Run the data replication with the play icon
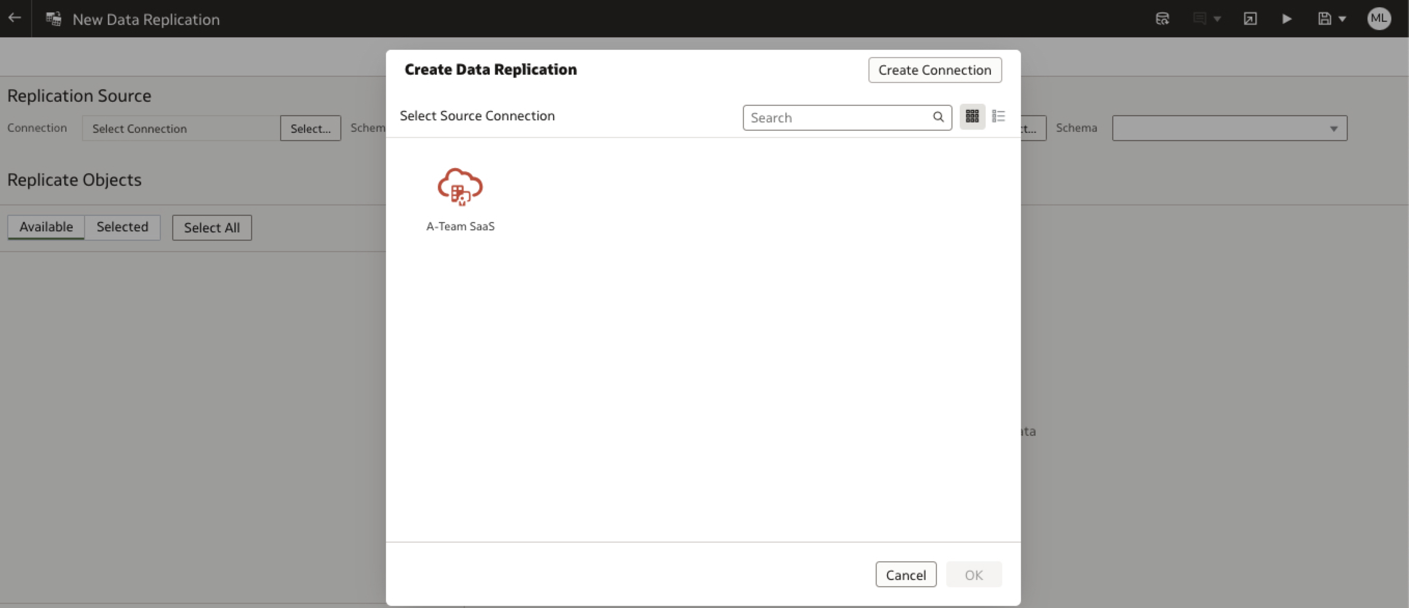 [1287, 19]
